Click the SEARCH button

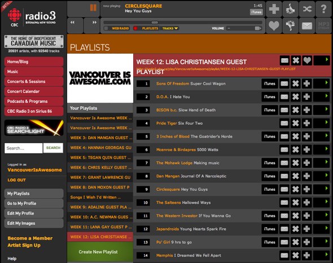53,148
